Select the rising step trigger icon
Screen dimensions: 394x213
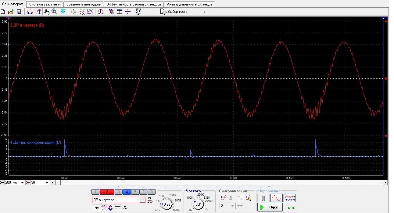pyautogui.click(x=232, y=198)
